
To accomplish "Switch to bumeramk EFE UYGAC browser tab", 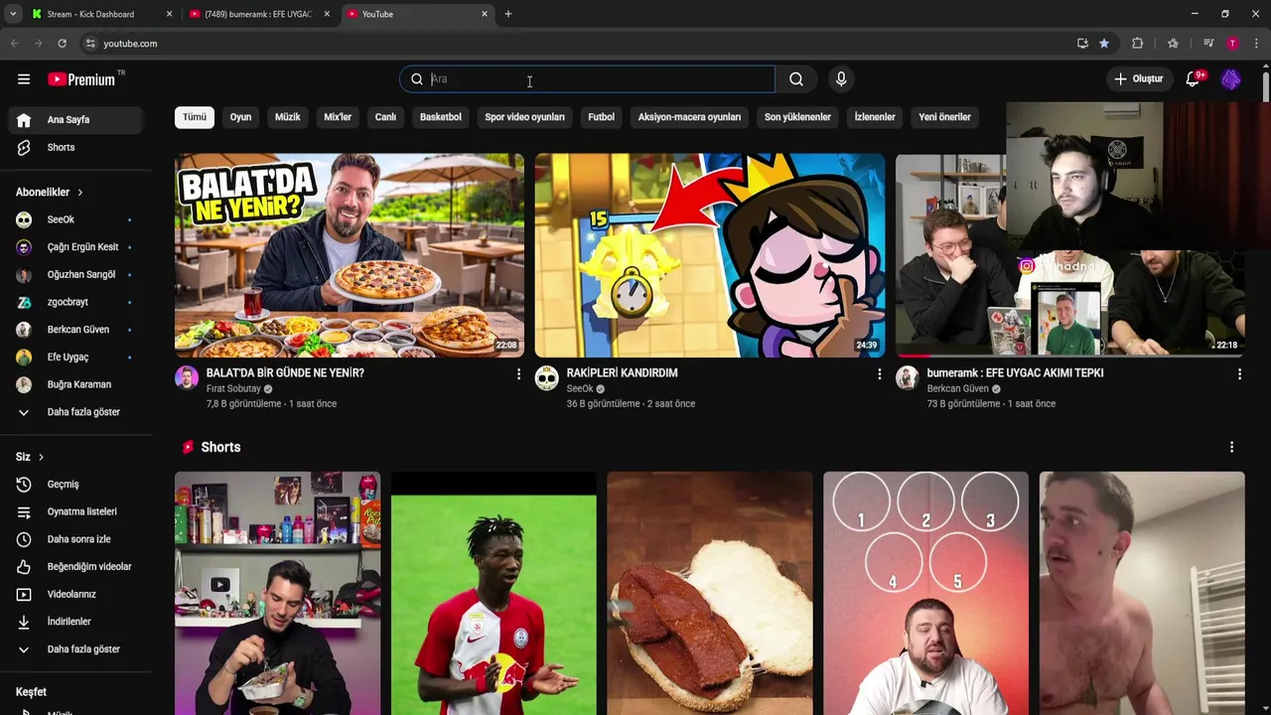I will point(258,14).
